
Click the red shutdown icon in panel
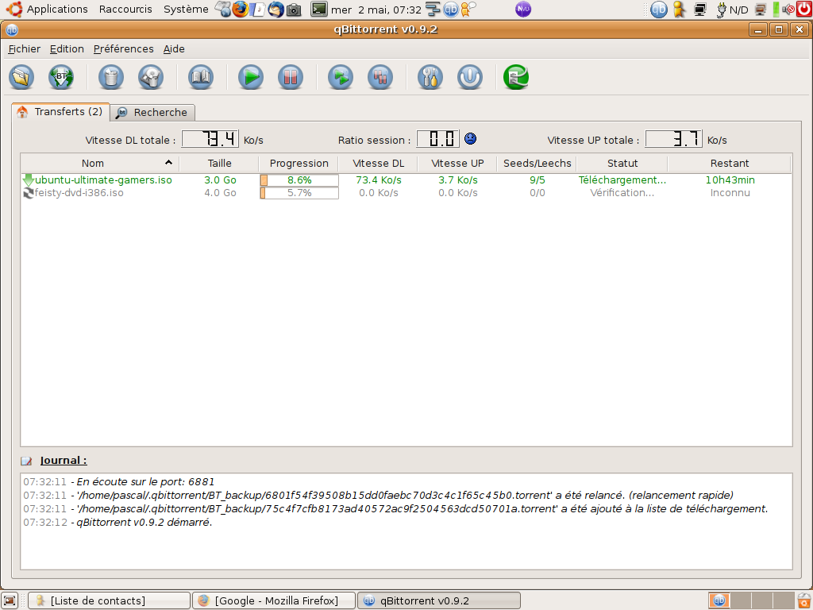click(803, 10)
